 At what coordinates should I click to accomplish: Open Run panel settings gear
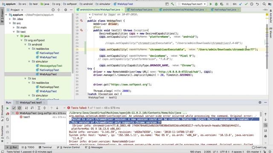260,102
